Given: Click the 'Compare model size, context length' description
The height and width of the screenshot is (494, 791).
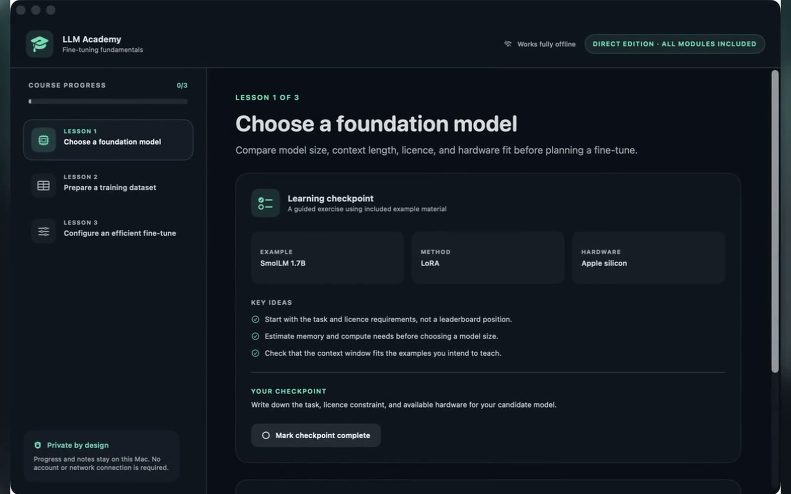Looking at the screenshot, I should tap(436, 150).
